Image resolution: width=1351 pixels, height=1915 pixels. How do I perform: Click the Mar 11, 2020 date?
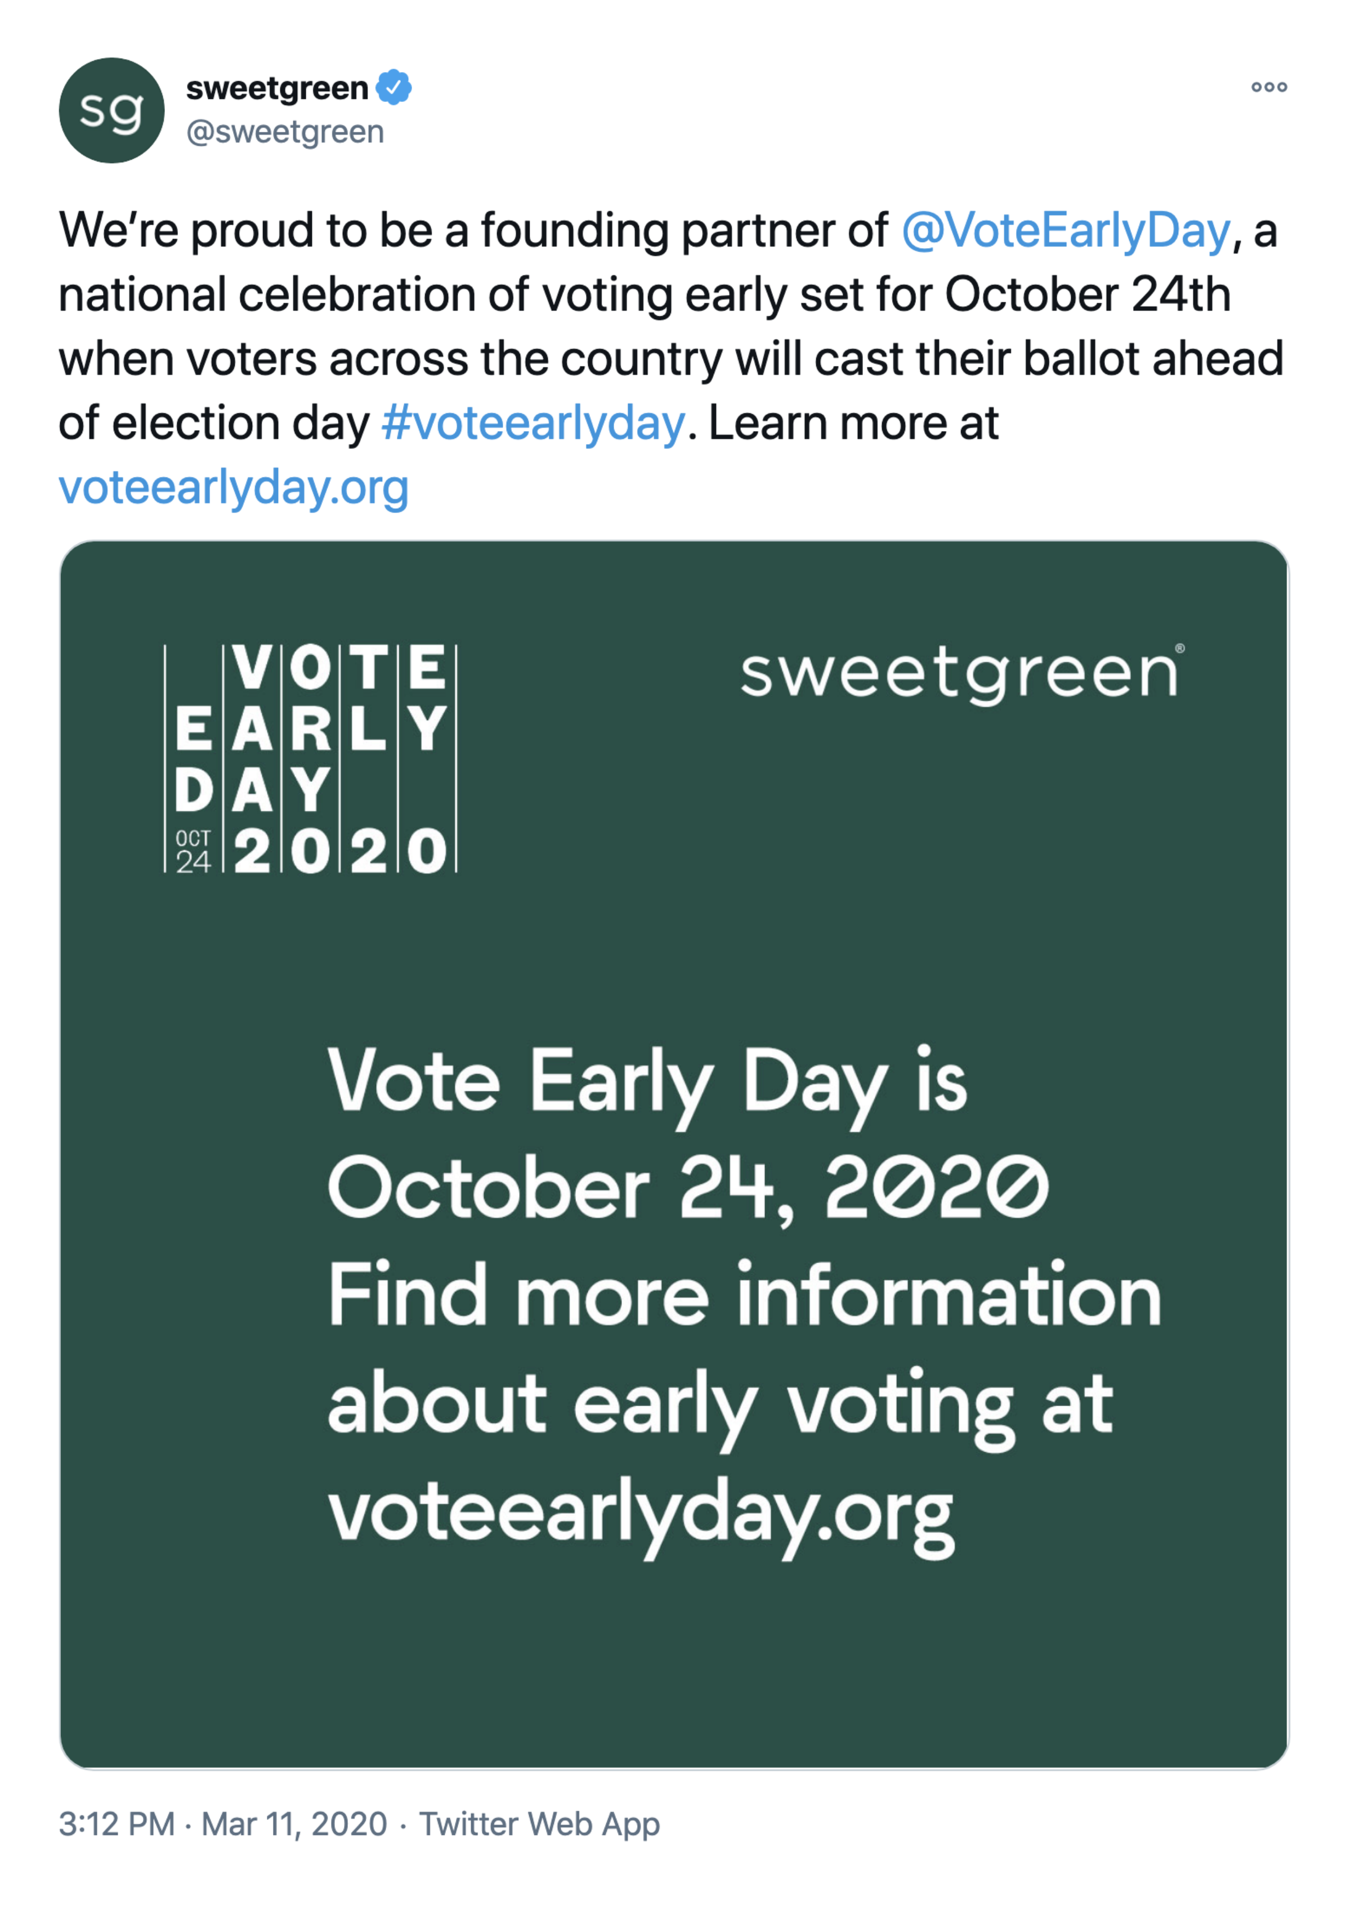(x=294, y=1824)
